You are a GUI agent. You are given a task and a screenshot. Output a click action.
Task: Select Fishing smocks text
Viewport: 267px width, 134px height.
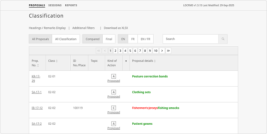click(168, 108)
